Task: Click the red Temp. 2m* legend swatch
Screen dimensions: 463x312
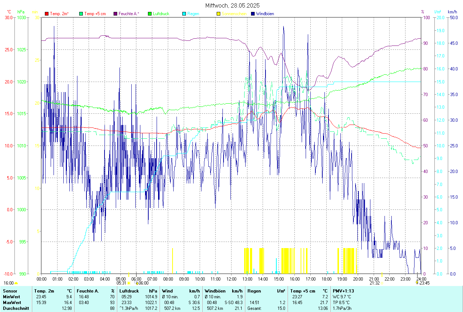Action: tap(47, 14)
